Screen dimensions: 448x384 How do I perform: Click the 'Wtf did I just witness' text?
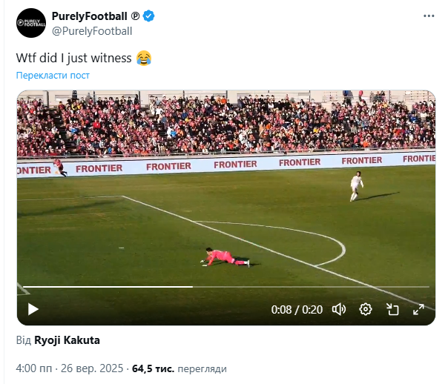pos(74,58)
